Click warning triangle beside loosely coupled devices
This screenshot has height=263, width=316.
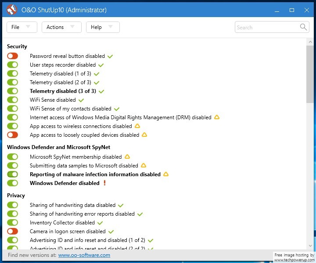[144, 135]
